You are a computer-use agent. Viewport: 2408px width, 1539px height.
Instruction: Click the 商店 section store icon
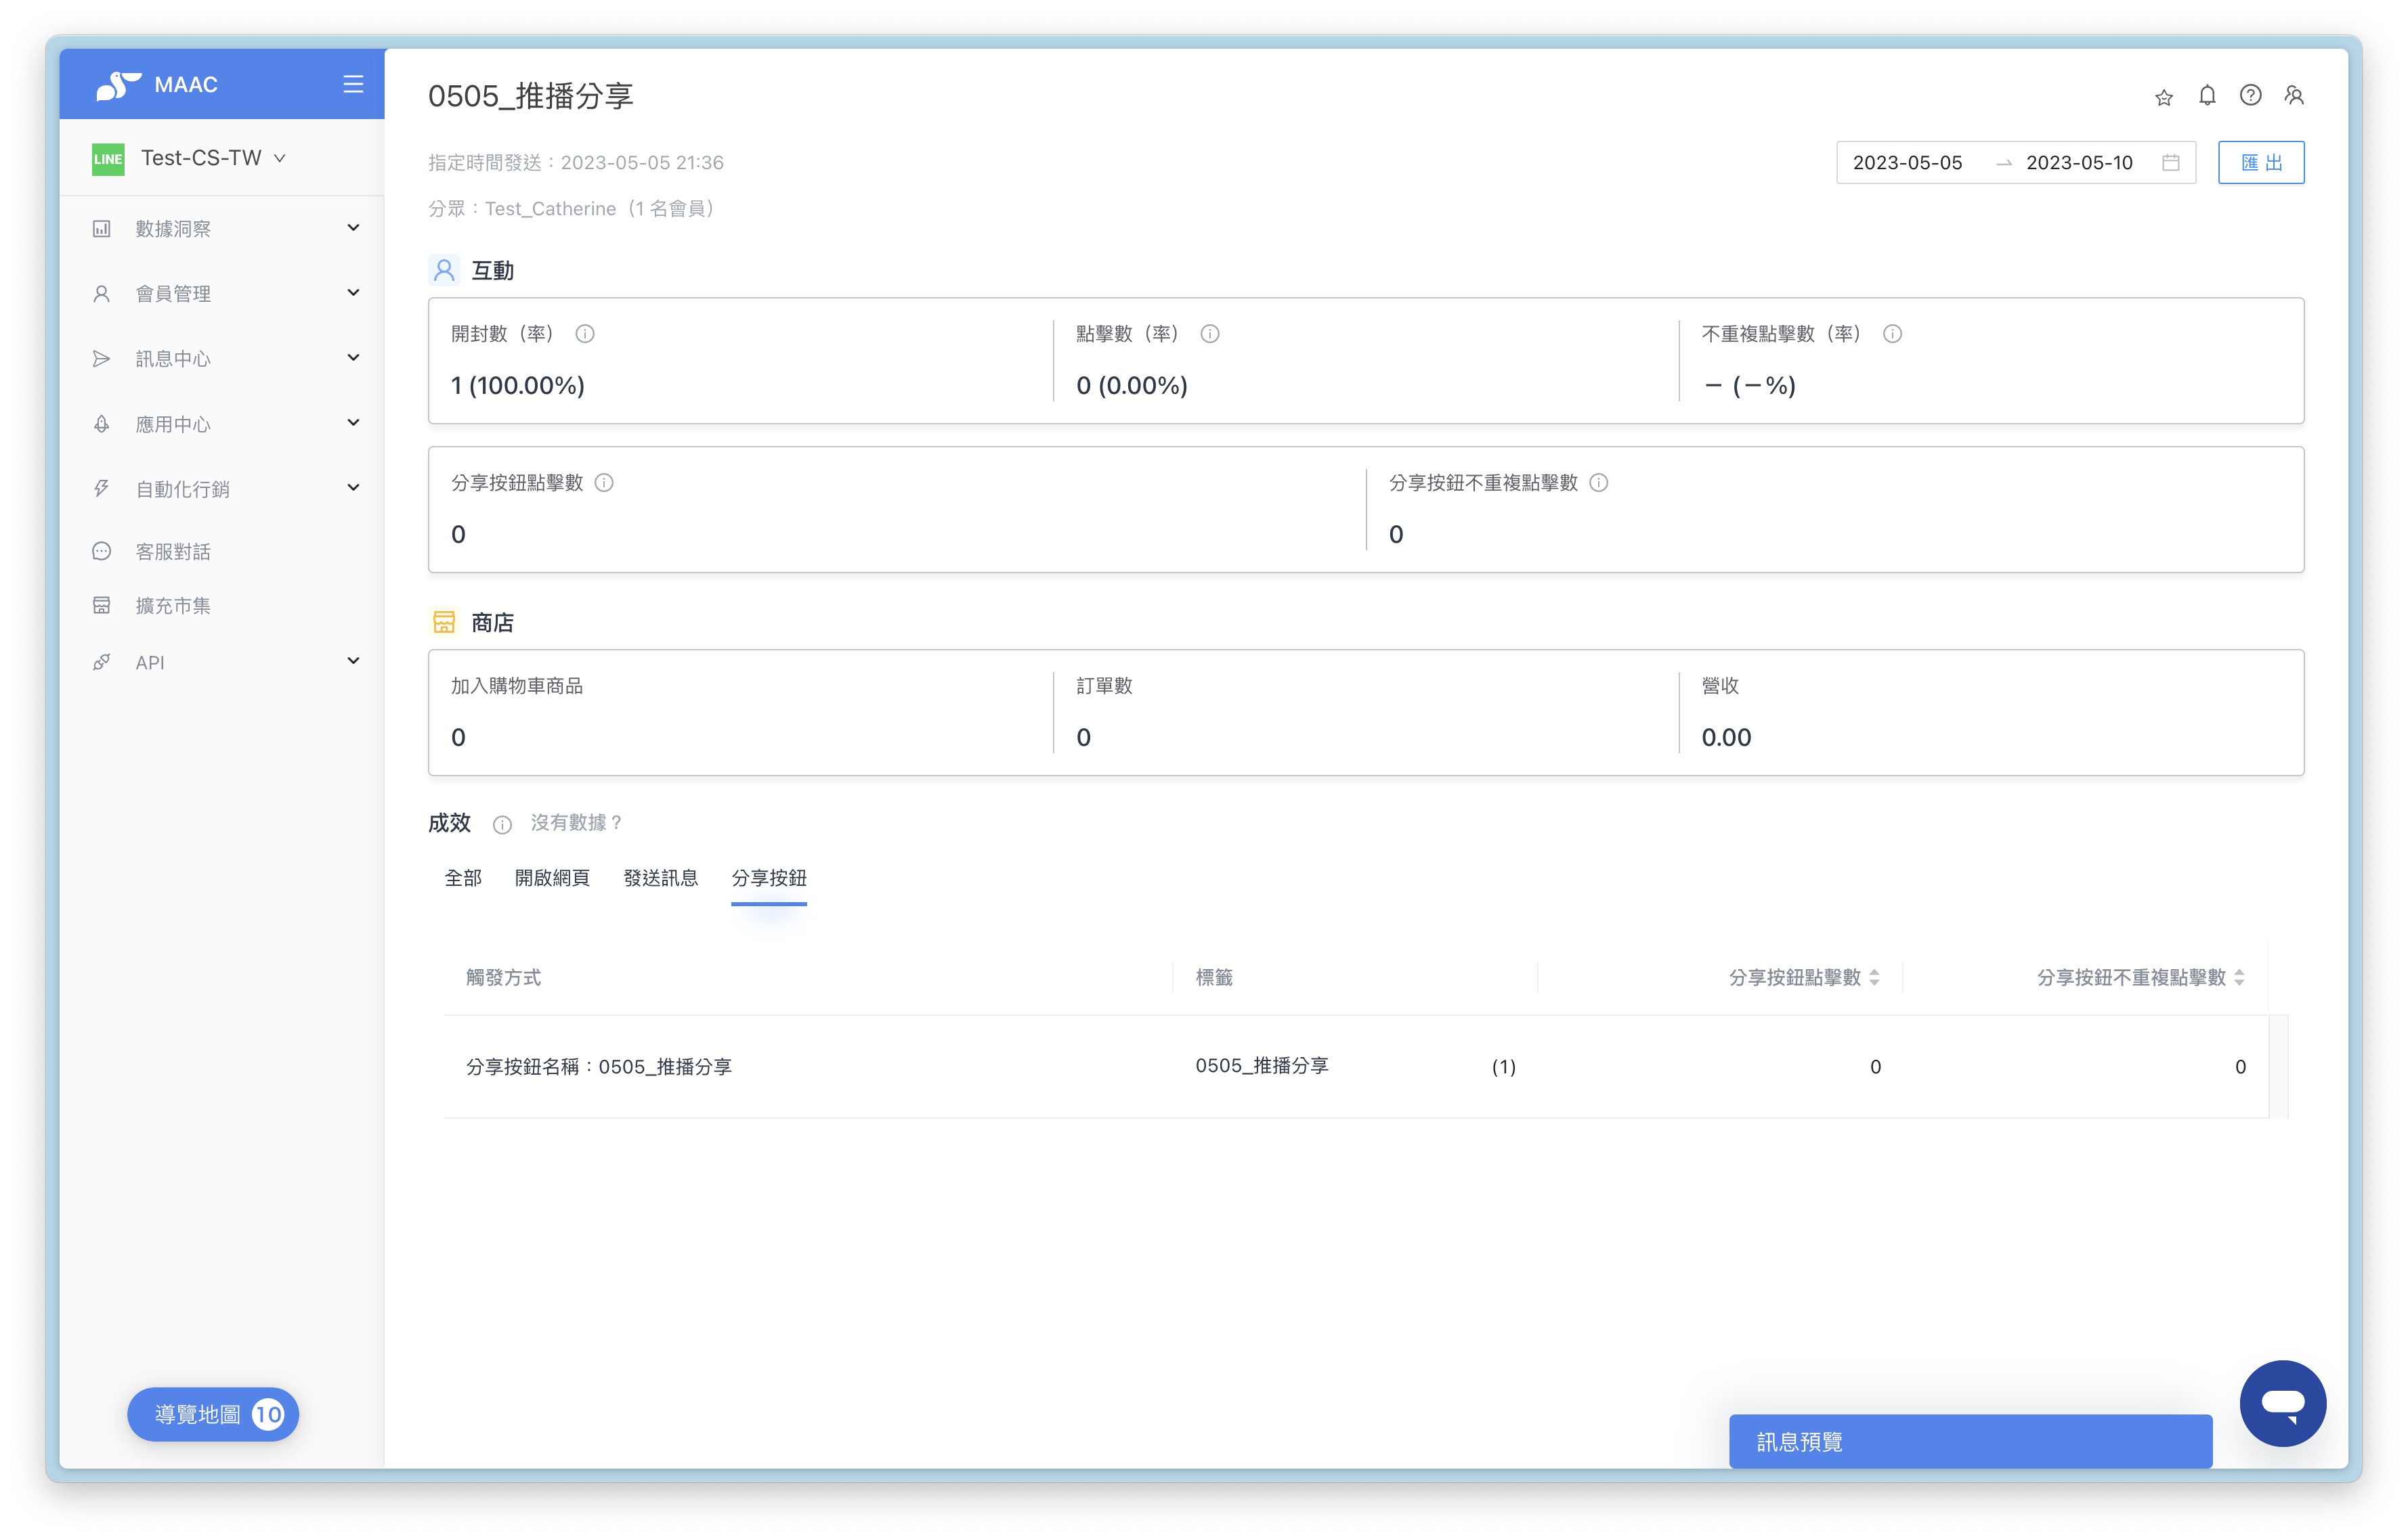coord(444,623)
